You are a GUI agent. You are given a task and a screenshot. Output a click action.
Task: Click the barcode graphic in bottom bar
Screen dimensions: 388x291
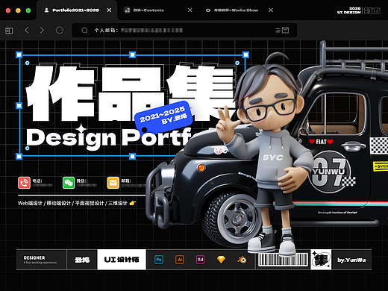coord(283,260)
